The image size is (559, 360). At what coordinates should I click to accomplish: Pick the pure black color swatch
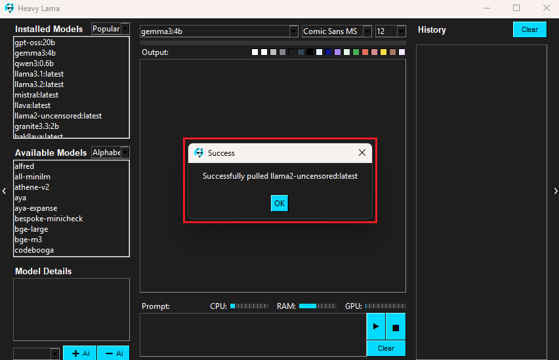tap(310, 52)
